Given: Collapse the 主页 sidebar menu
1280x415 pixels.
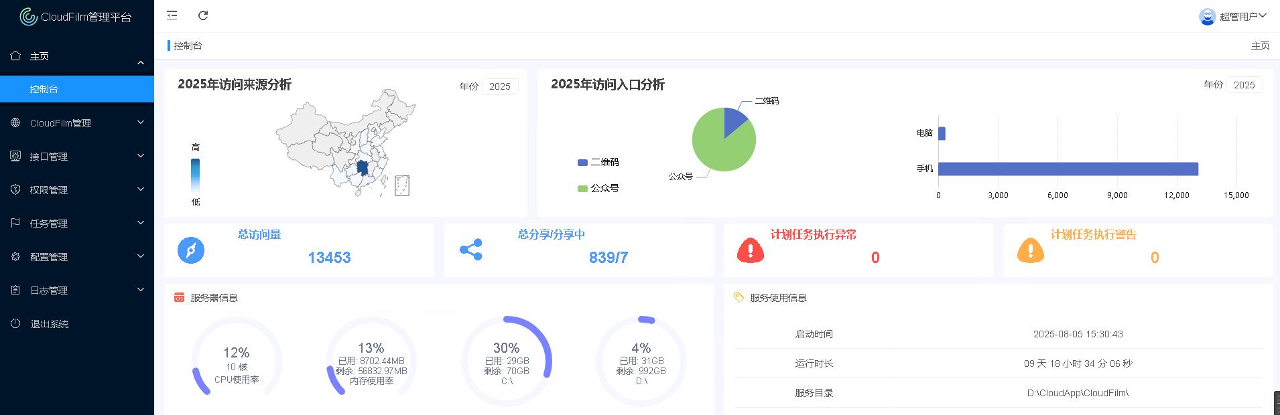Looking at the screenshot, I should coord(77,56).
